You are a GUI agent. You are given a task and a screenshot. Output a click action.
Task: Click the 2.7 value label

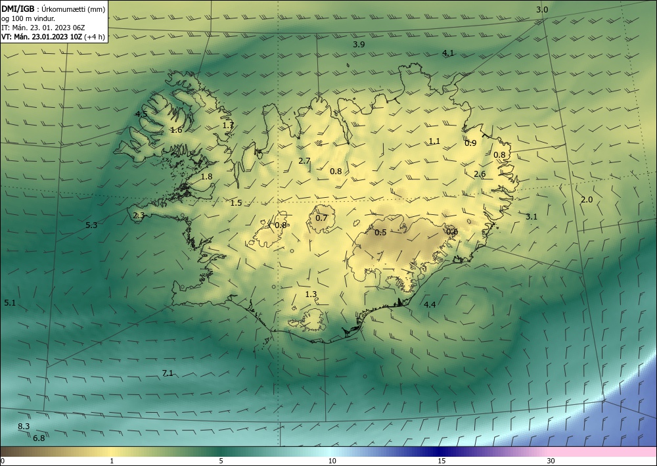tap(304, 161)
